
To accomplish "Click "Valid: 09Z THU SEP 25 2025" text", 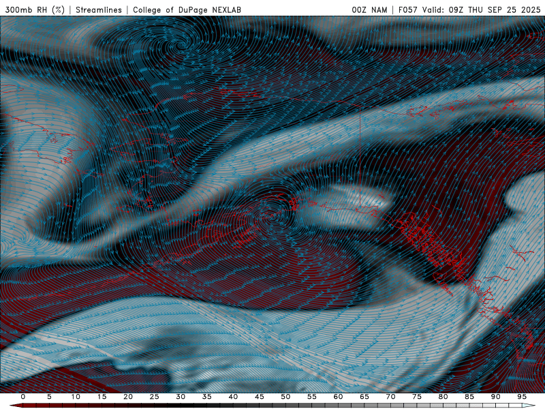I will [482, 10].
